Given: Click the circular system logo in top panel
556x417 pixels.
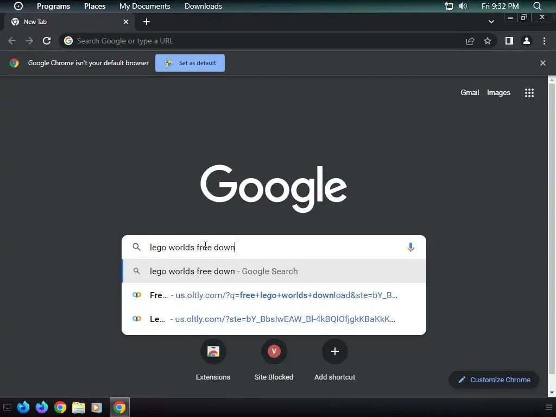Looking at the screenshot, I should pyautogui.click(x=18, y=6).
